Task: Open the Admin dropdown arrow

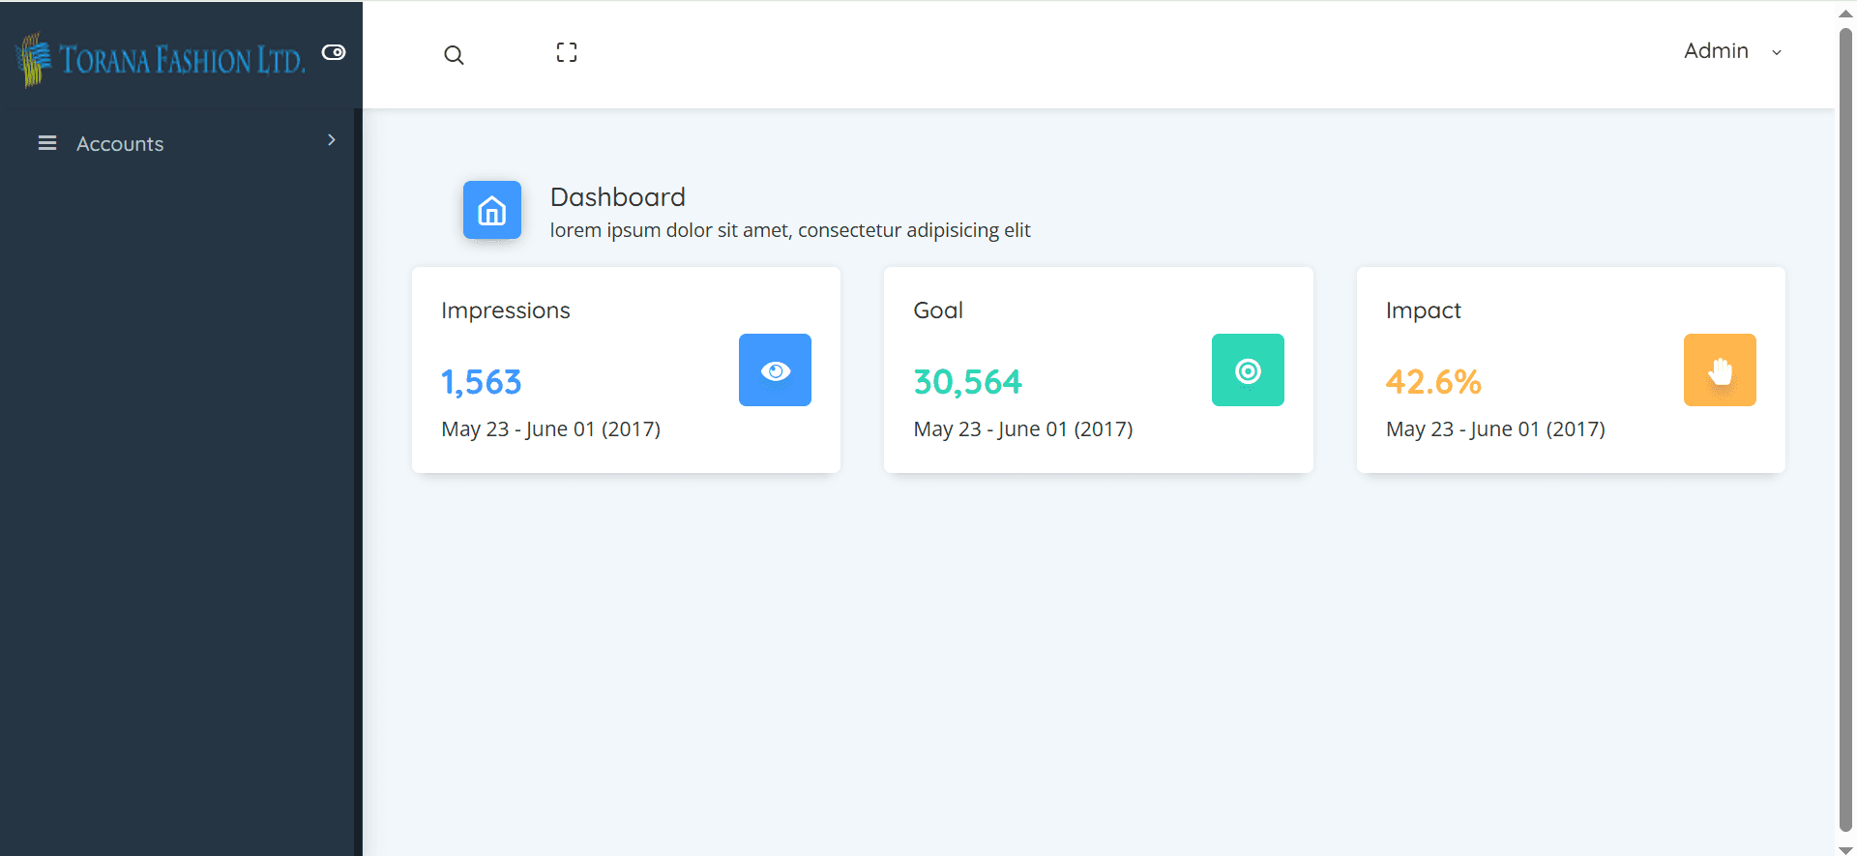Action: click(1777, 52)
